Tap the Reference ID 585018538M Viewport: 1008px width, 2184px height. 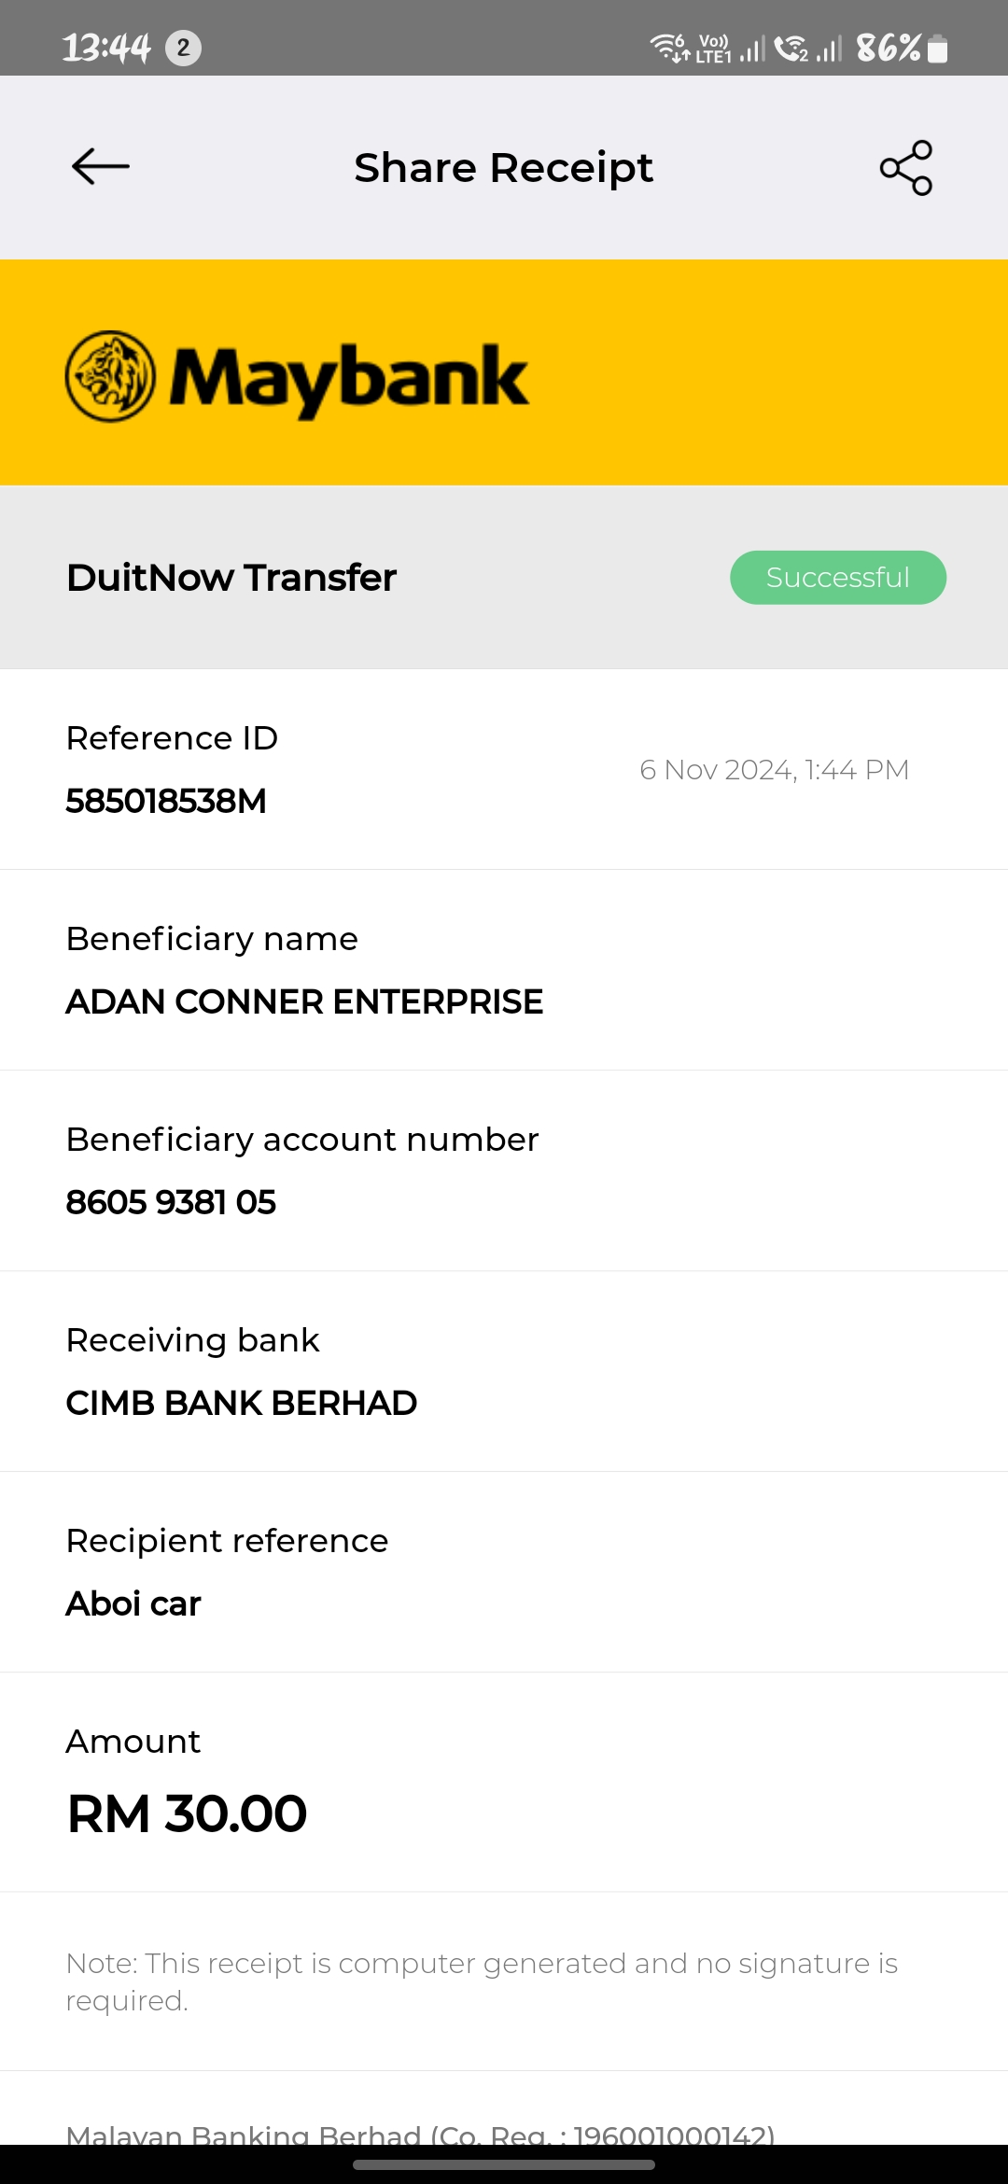pyautogui.click(x=166, y=801)
